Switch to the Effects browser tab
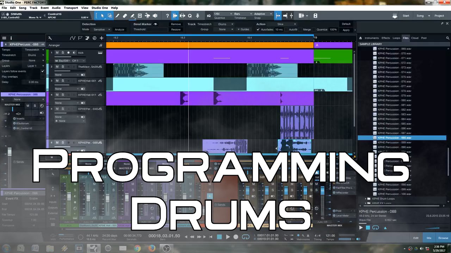451x253 pixels. coord(386,38)
